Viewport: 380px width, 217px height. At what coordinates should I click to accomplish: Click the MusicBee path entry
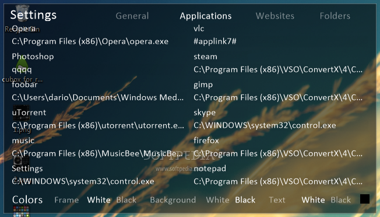click(x=97, y=154)
